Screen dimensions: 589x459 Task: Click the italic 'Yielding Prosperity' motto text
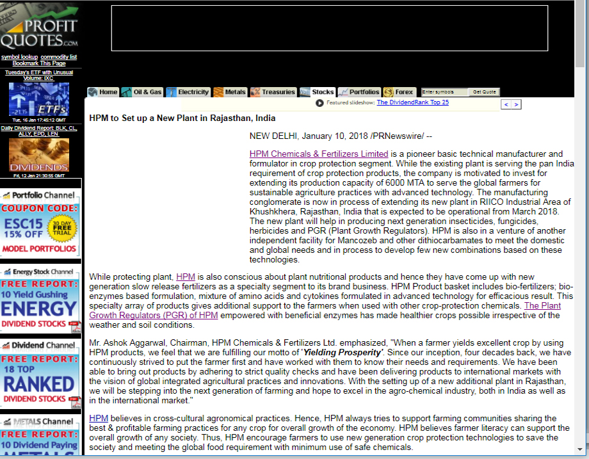tap(342, 353)
